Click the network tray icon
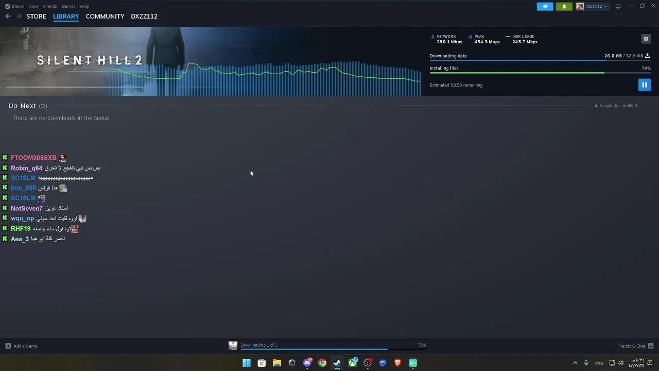The width and height of the screenshot is (659, 371). click(612, 363)
